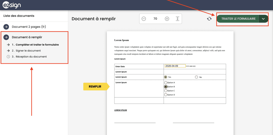Image resolution: width=273 pixels, height=135 pixels.
Task: Click the zoom out minus icon
Action: click(x=144, y=19)
